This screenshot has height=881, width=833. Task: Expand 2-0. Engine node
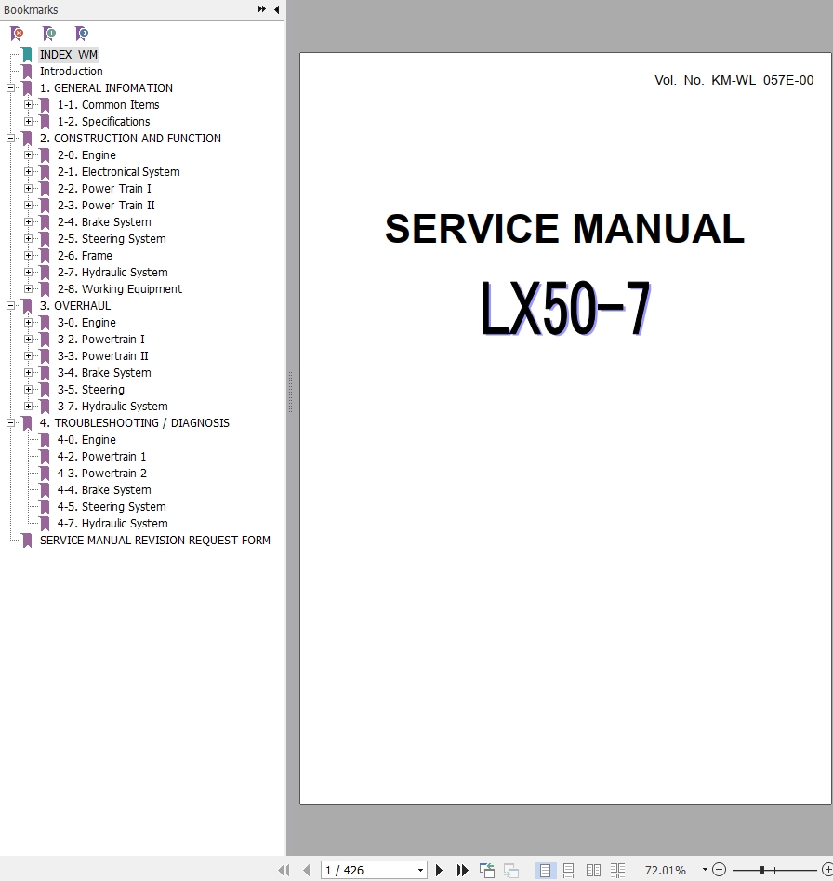click(x=28, y=155)
